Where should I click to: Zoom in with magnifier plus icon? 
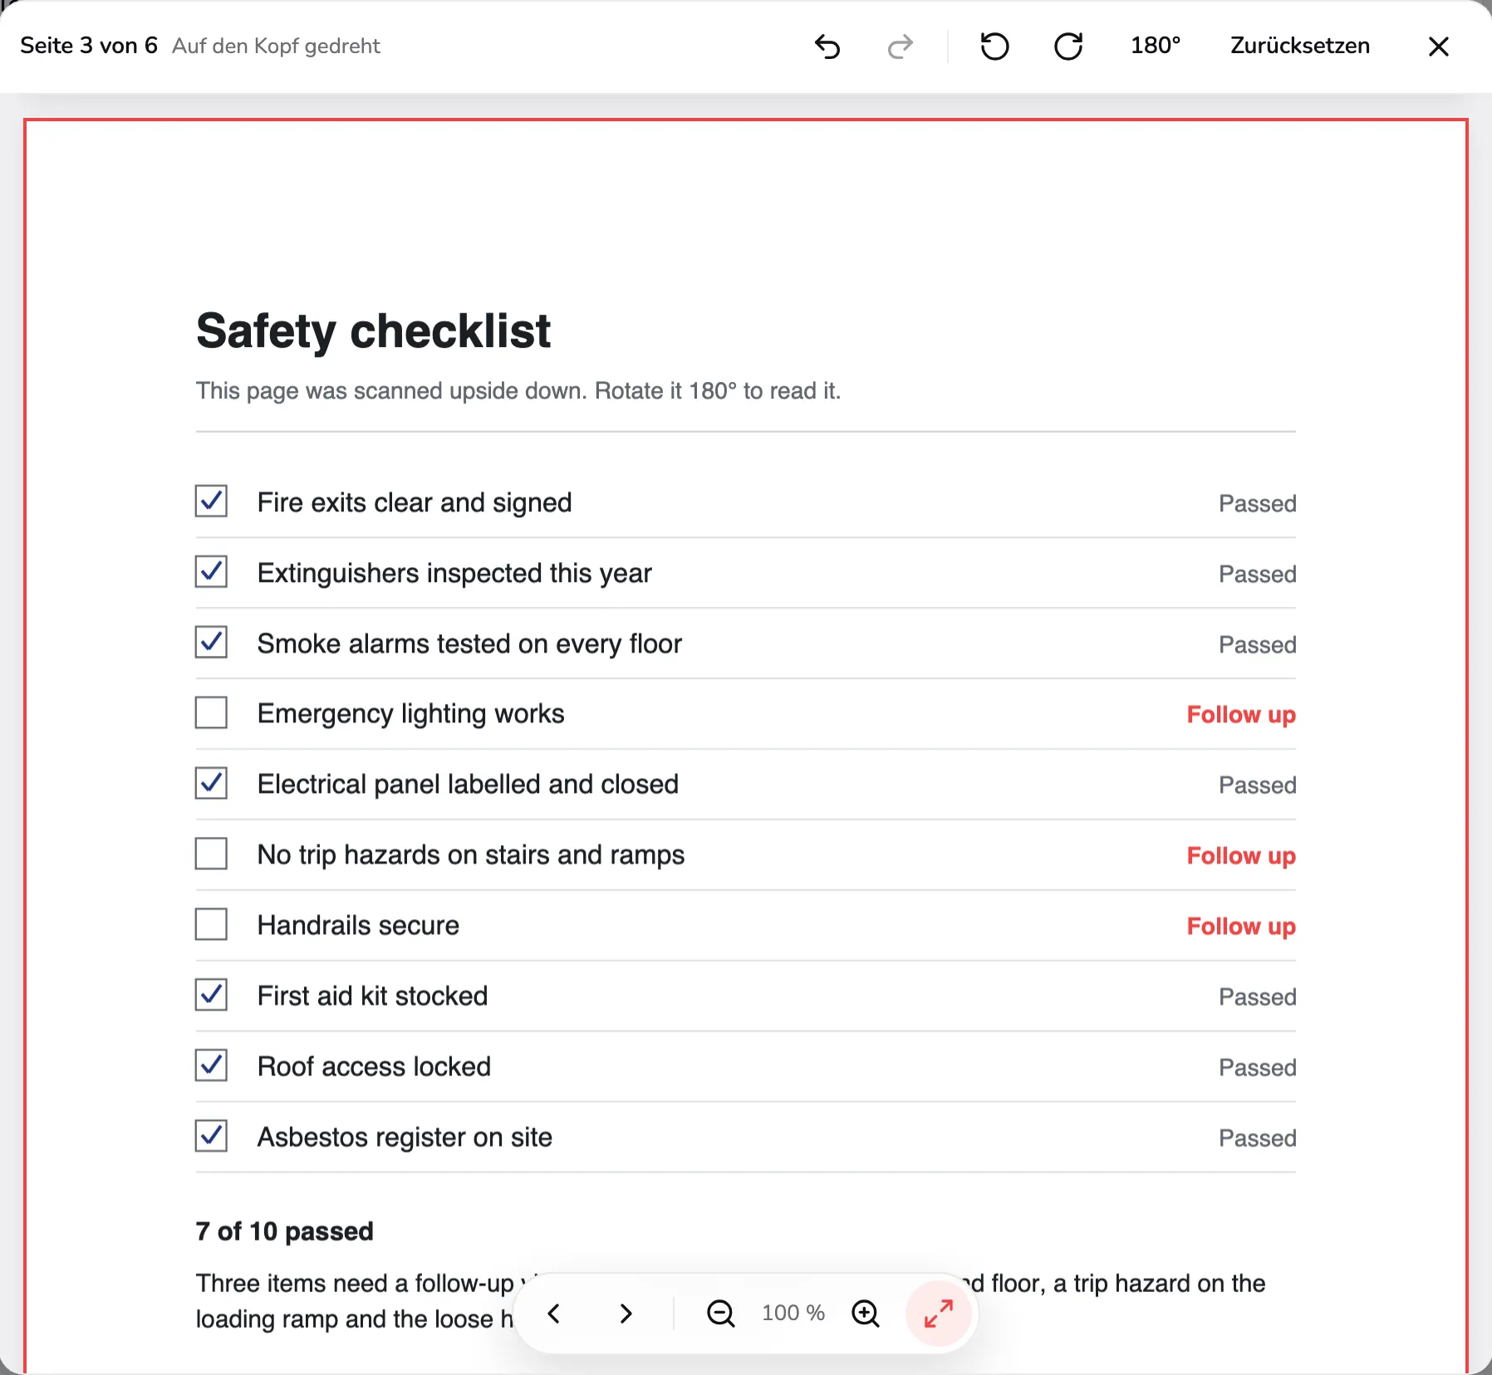[x=866, y=1313]
